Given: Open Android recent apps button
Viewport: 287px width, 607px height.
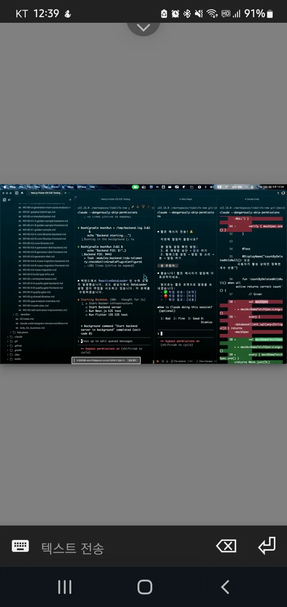Looking at the screenshot, I should [65, 587].
